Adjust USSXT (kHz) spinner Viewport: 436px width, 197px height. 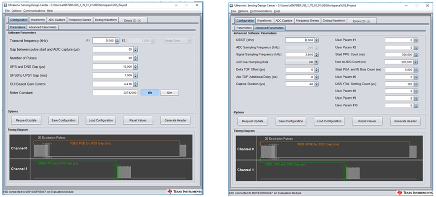pos(317,40)
